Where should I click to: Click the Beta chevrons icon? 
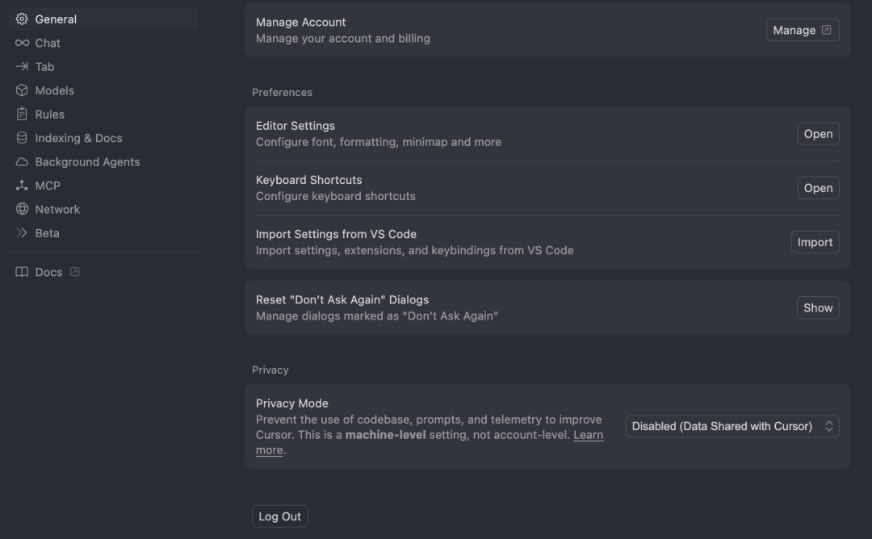pyautogui.click(x=22, y=233)
